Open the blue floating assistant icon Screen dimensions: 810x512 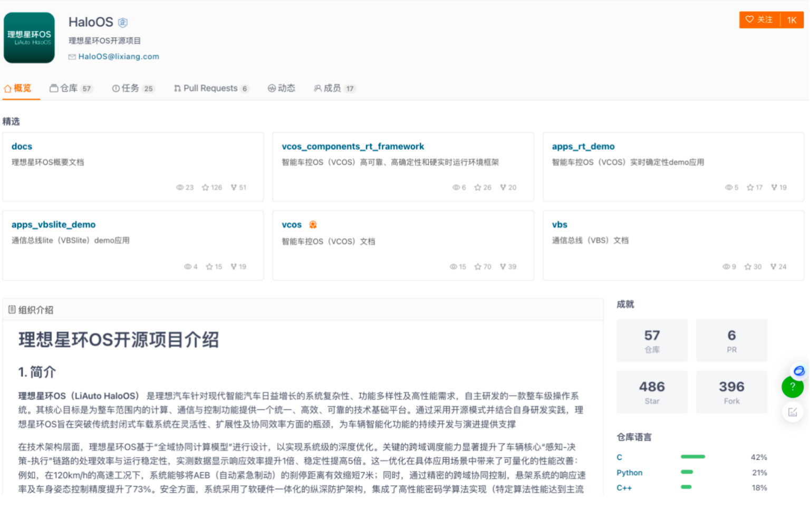(x=799, y=371)
